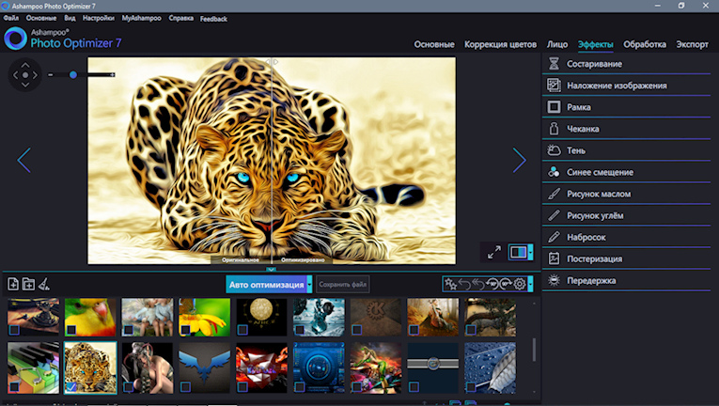Screen dimensions: 719x406
Task: Click the single undo arrow icon
Action: (464, 285)
